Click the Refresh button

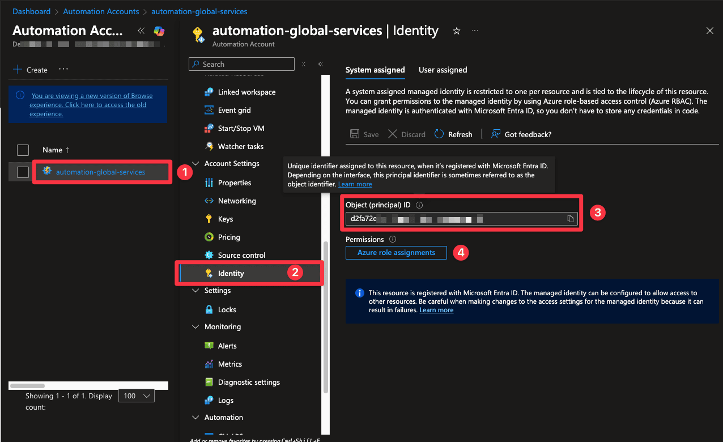coord(453,134)
